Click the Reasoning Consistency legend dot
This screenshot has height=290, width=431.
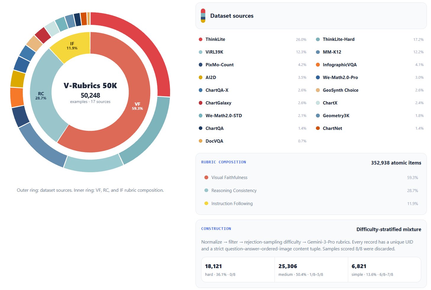(206, 191)
